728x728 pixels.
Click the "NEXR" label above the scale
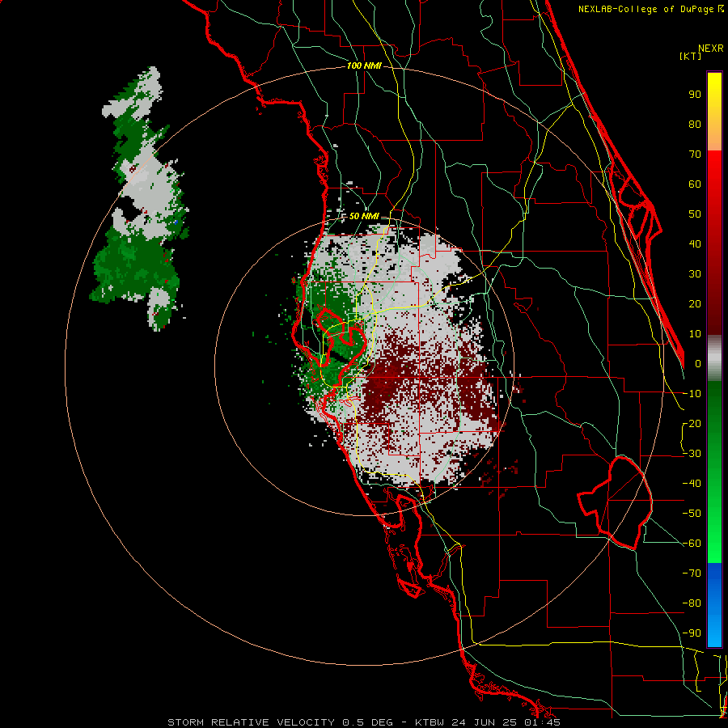pos(710,49)
